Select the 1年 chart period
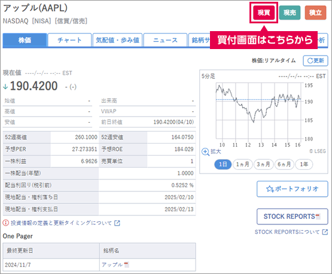The width and height of the screenshot is (332, 274). 304,165
